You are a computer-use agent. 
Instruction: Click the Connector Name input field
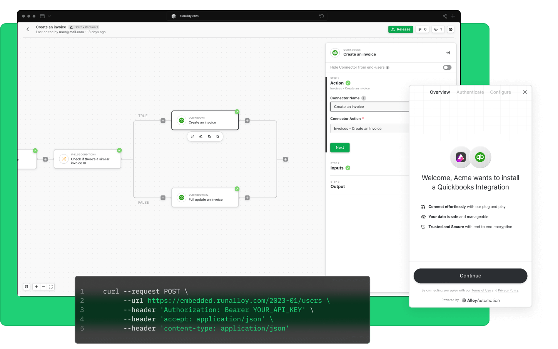[369, 107]
